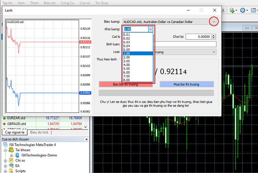Viewport: 258px width, 173px height.
Task: Click the chart templates toolbar icon
Action: click(253, 10)
